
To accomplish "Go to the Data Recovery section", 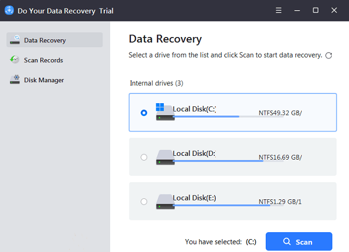I will click(45, 40).
